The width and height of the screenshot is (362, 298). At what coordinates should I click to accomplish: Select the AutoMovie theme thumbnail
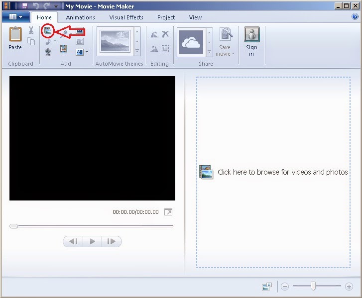115,41
